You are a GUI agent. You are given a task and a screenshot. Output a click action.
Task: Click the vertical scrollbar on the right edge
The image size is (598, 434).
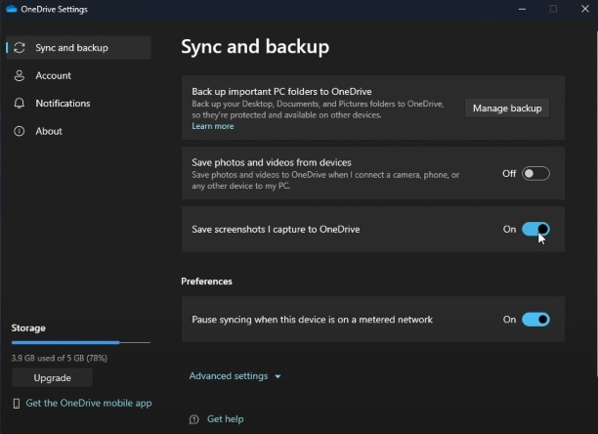coord(596,206)
